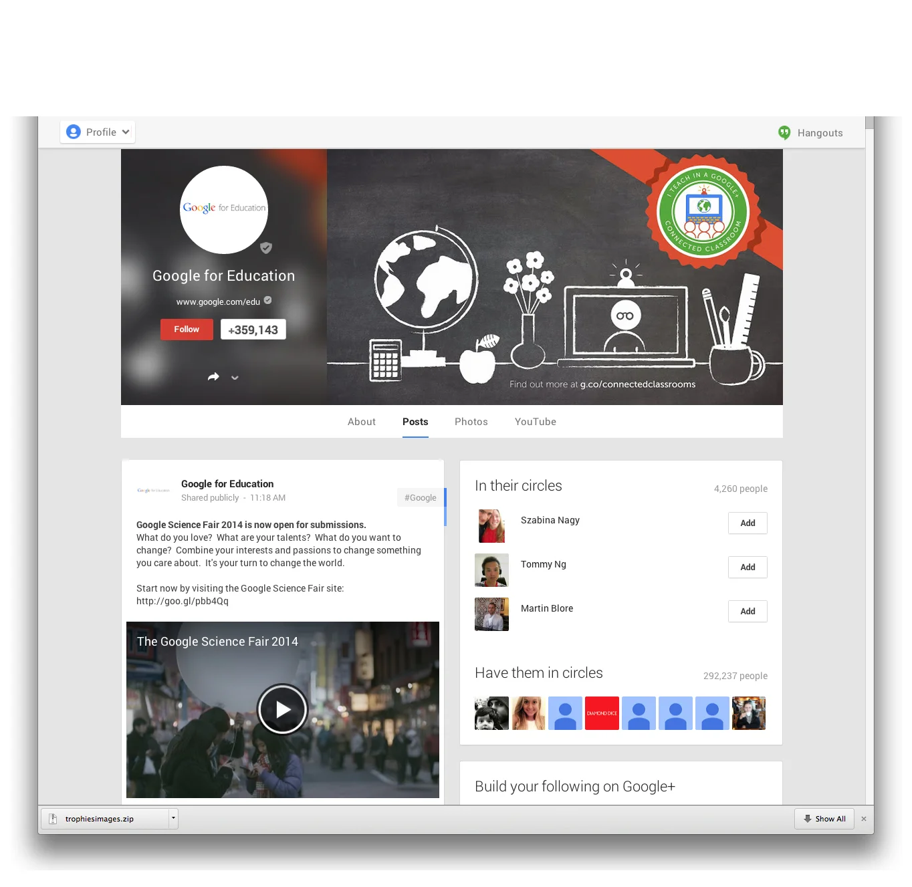Open Hangouts text link
912x887 pixels.
820,133
